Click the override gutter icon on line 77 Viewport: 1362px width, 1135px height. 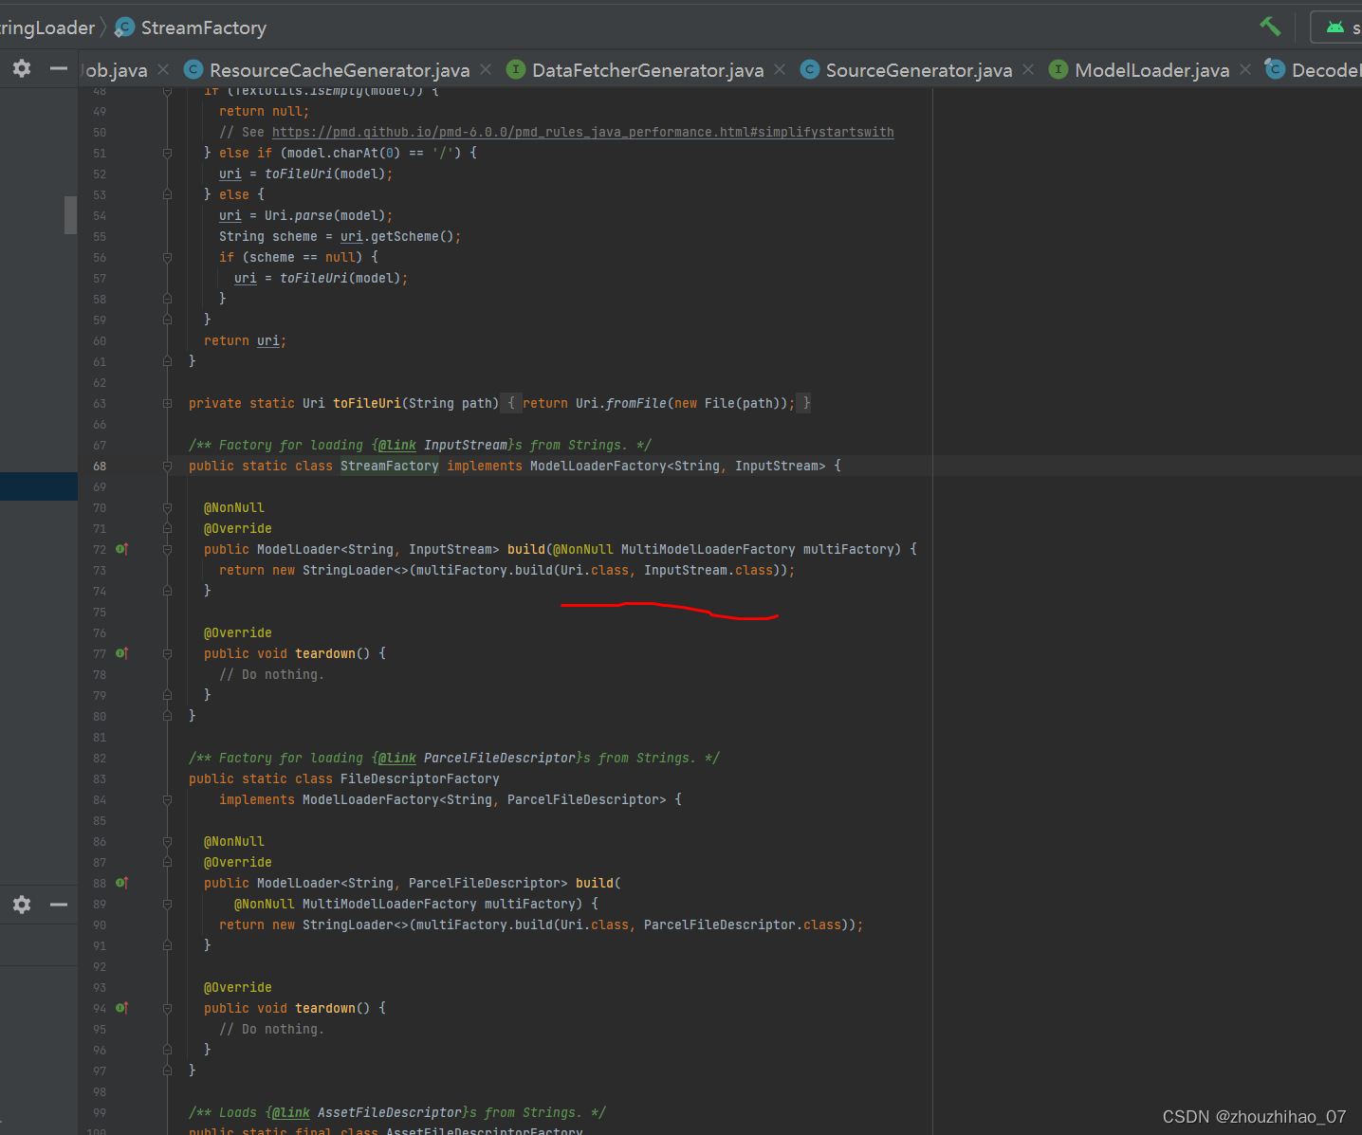click(x=121, y=653)
